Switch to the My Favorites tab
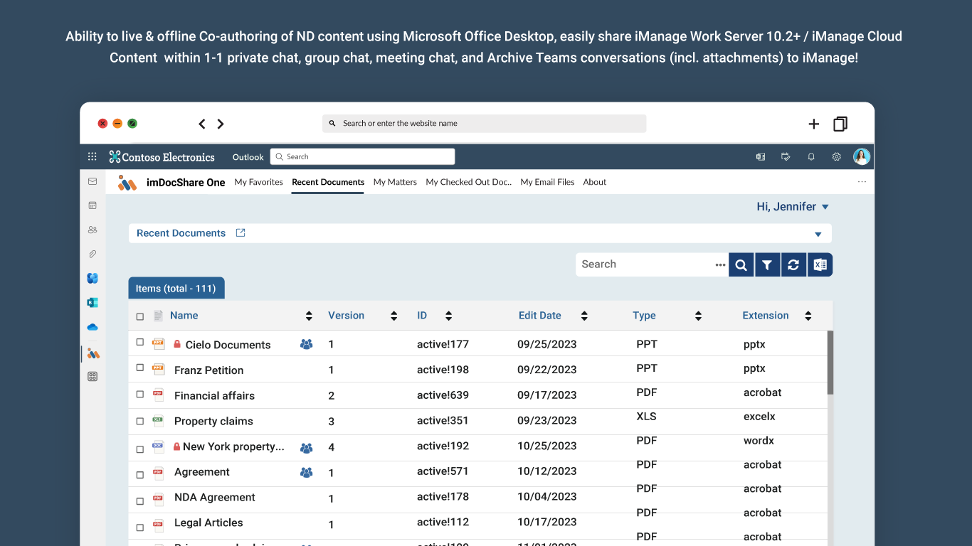 point(259,182)
